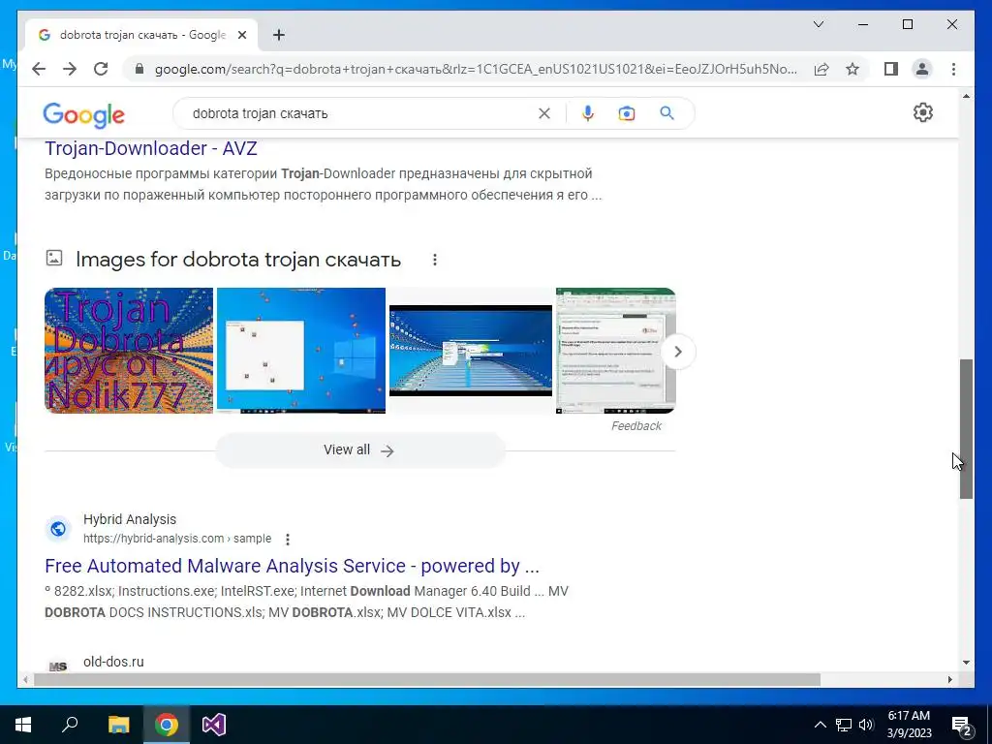This screenshot has width=992, height=744.
Task: Show hidden system tray icons
Action: pos(820,725)
